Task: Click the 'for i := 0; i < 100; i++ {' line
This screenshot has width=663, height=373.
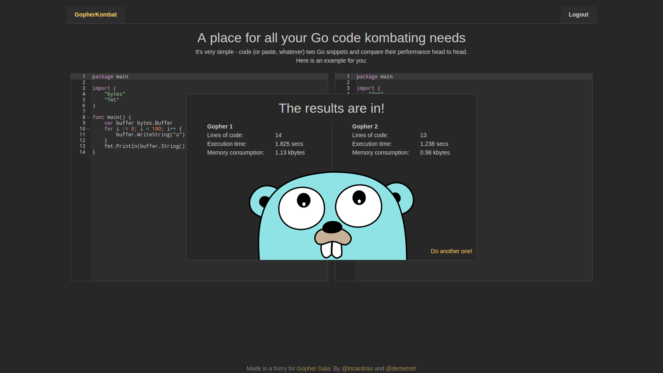Action: [143, 129]
